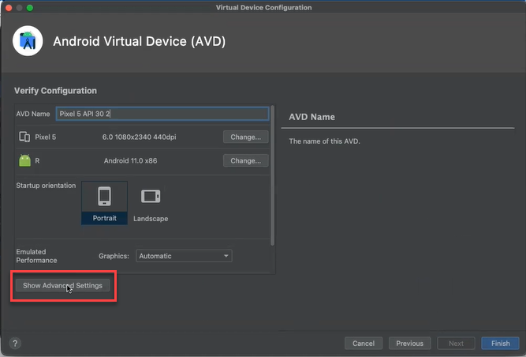Viewport: 526px width, 357px height.
Task: Go back with the Previous button
Action: (409, 344)
